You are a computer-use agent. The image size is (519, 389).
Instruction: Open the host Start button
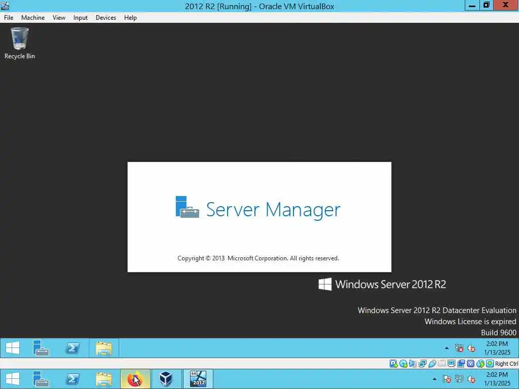tap(13, 379)
